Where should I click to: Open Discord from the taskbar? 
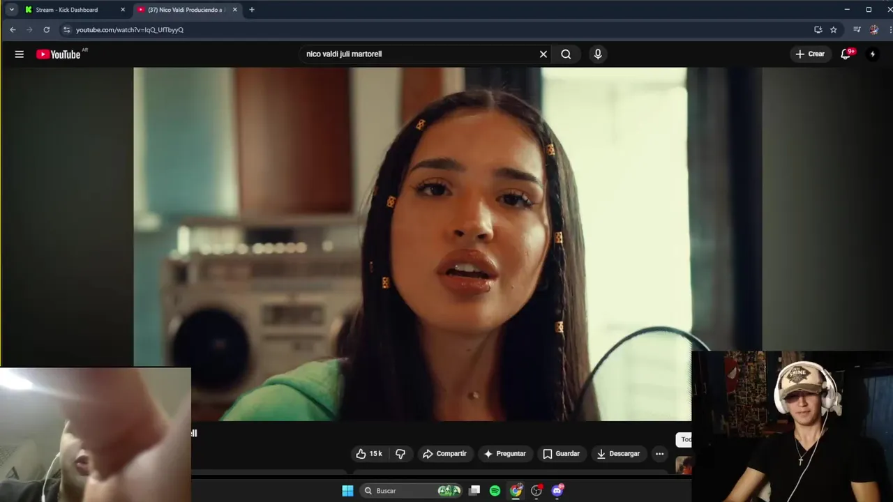(x=557, y=491)
